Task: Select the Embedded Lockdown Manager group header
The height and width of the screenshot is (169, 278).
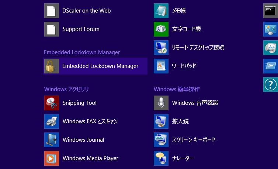Action: [82, 52]
